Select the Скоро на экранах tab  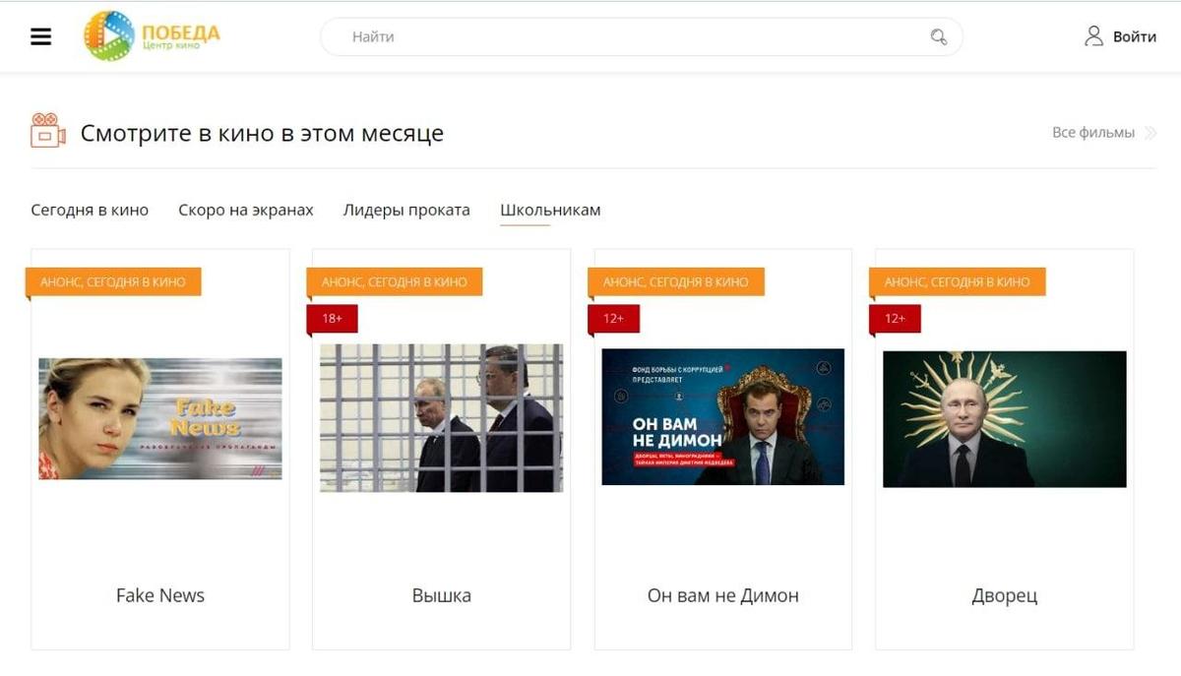(x=246, y=211)
